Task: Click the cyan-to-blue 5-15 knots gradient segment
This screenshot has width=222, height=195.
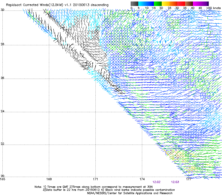Action: point(146,4)
